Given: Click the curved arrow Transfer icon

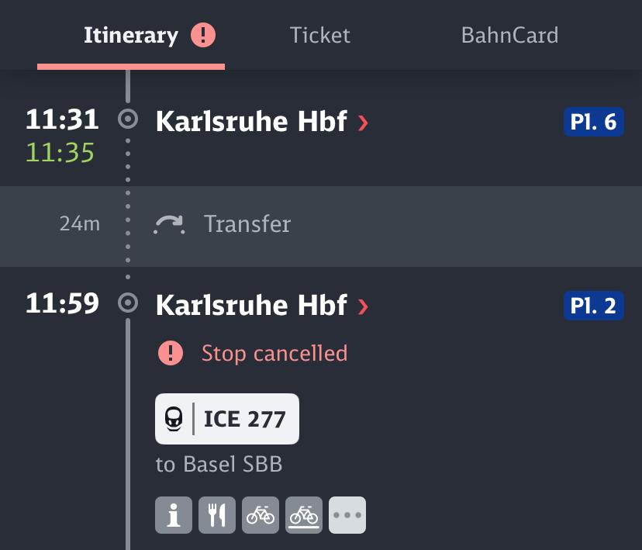Looking at the screenshot, I should click(170, 225).
